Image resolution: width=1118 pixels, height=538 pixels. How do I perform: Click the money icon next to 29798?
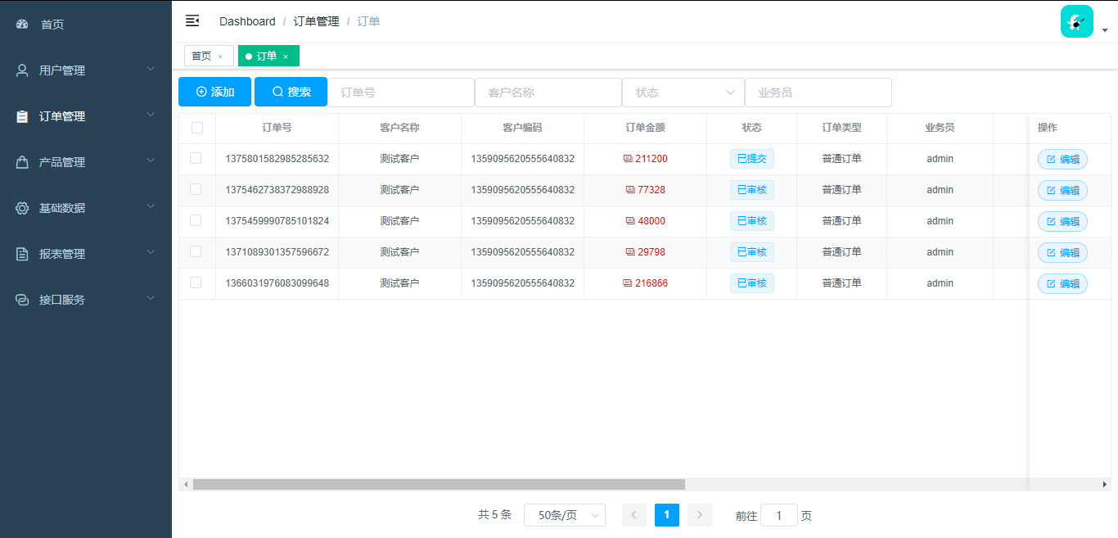point(630,252)
